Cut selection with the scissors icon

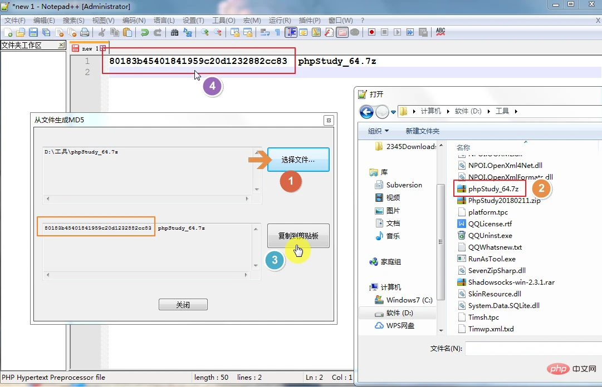(x=101, y=32)
